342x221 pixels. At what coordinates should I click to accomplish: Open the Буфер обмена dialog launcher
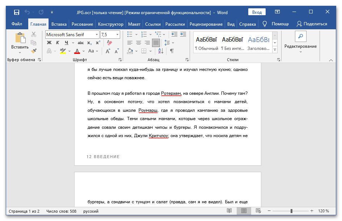39,60
